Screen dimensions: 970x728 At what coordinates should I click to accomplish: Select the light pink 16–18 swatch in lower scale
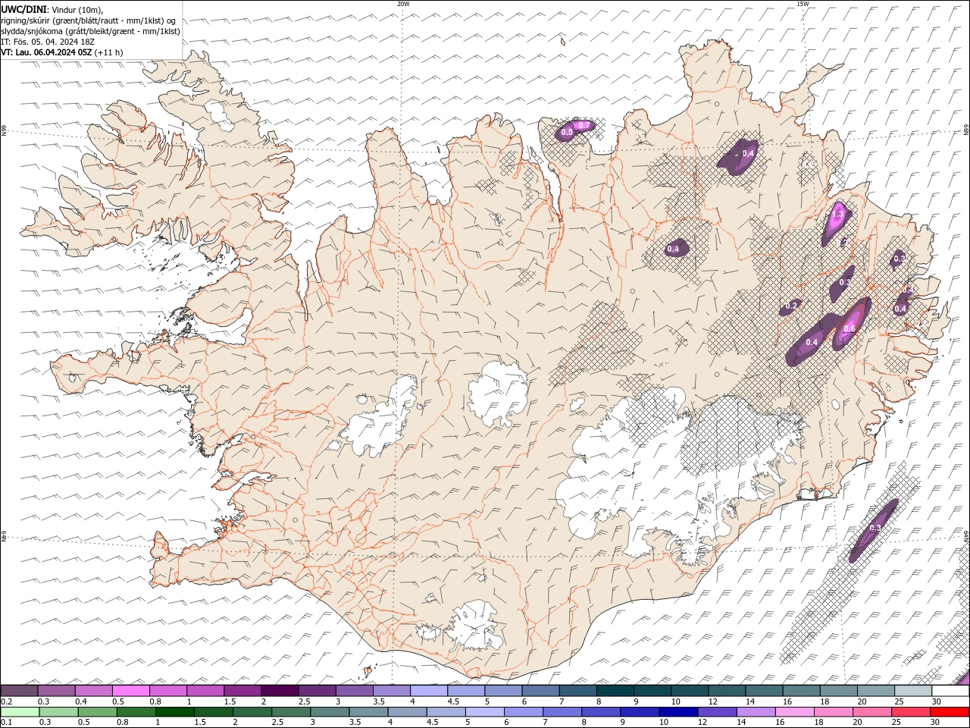(795, 712)
